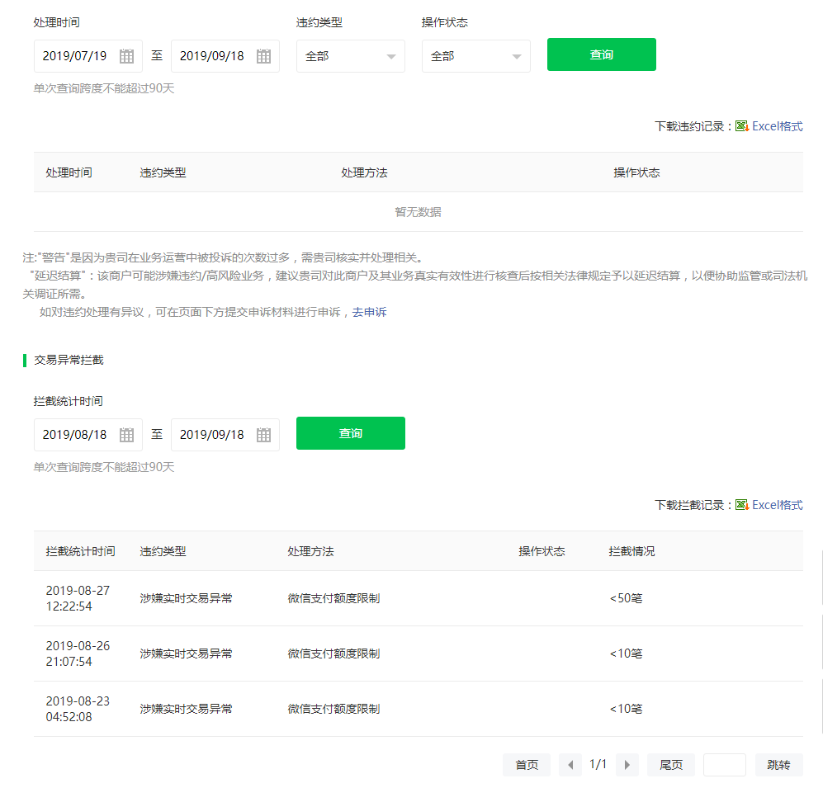The image size is (823, 788).
Task: Click the 查询 button under 拦截统计时间
Action: point(350,433)
